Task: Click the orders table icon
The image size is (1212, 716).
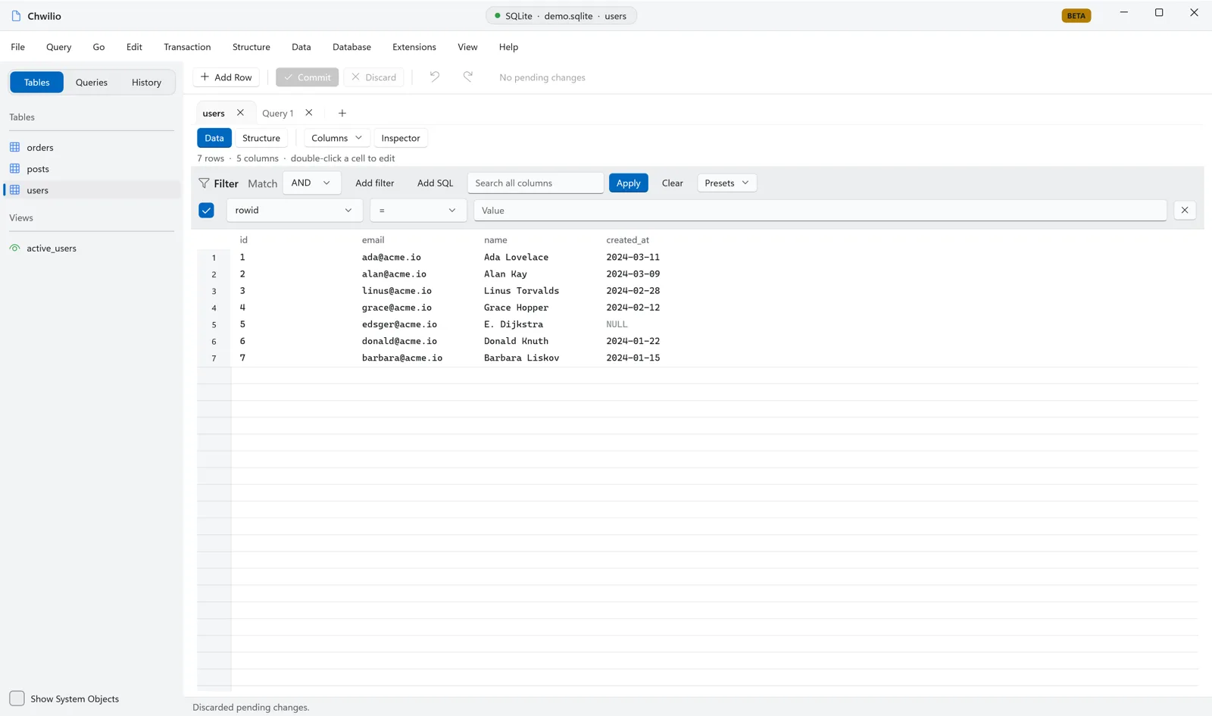Action: tap(14, 147)
